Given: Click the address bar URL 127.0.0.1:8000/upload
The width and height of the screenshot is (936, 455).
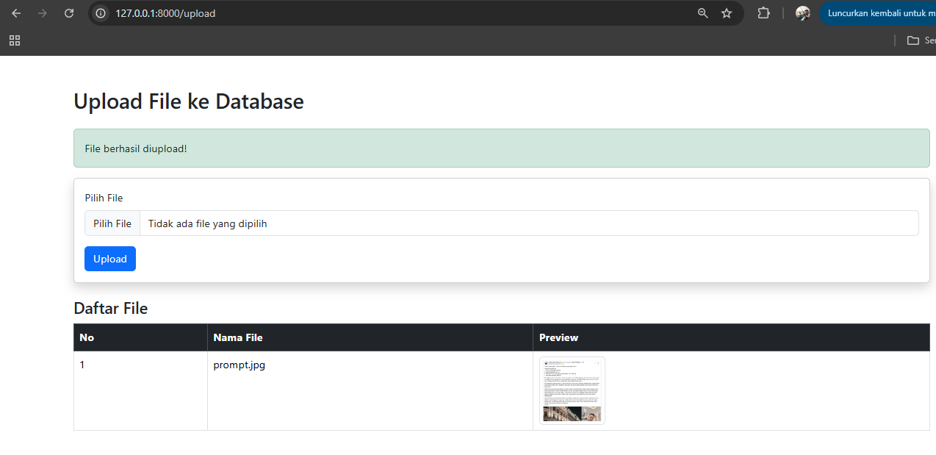Looking at the screenshot, I should pyautogui.click(x=165, y=13).
